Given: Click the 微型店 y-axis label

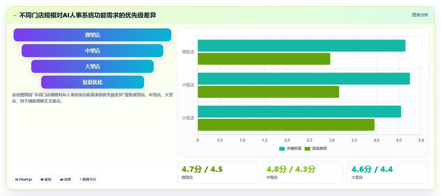Looking at the screenshot, I should [x=188, y=52].
